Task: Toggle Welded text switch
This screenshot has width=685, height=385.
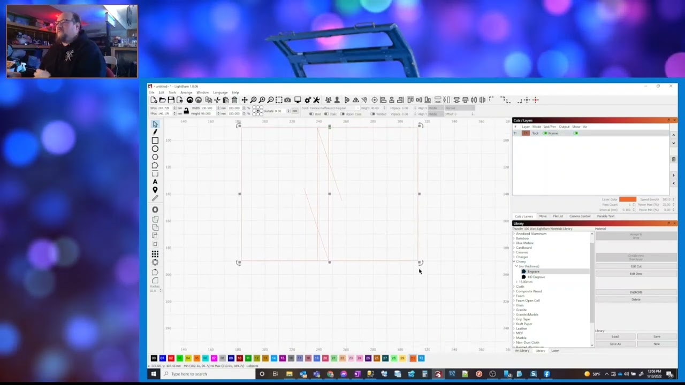Action: 372,114
